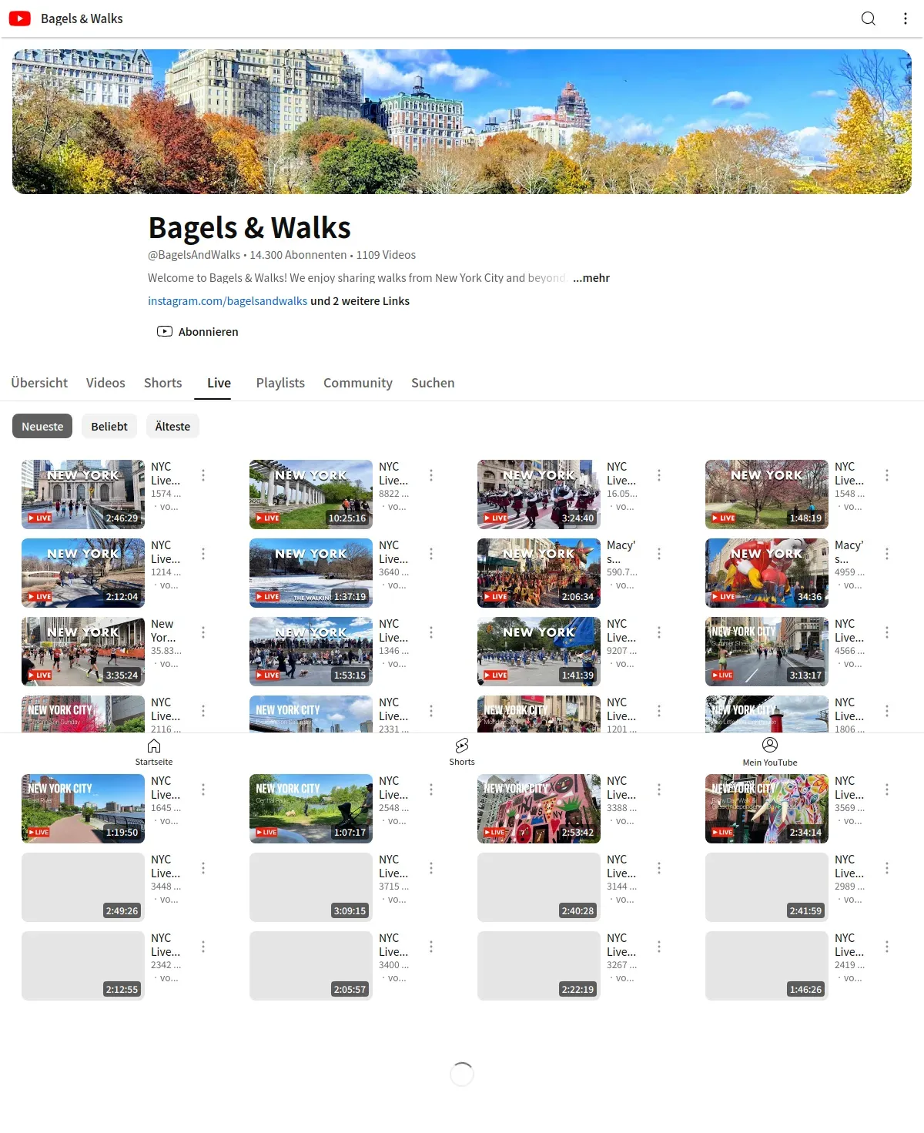Select the Live tab
Screen dimensions: 924x1133
(219, 383)
